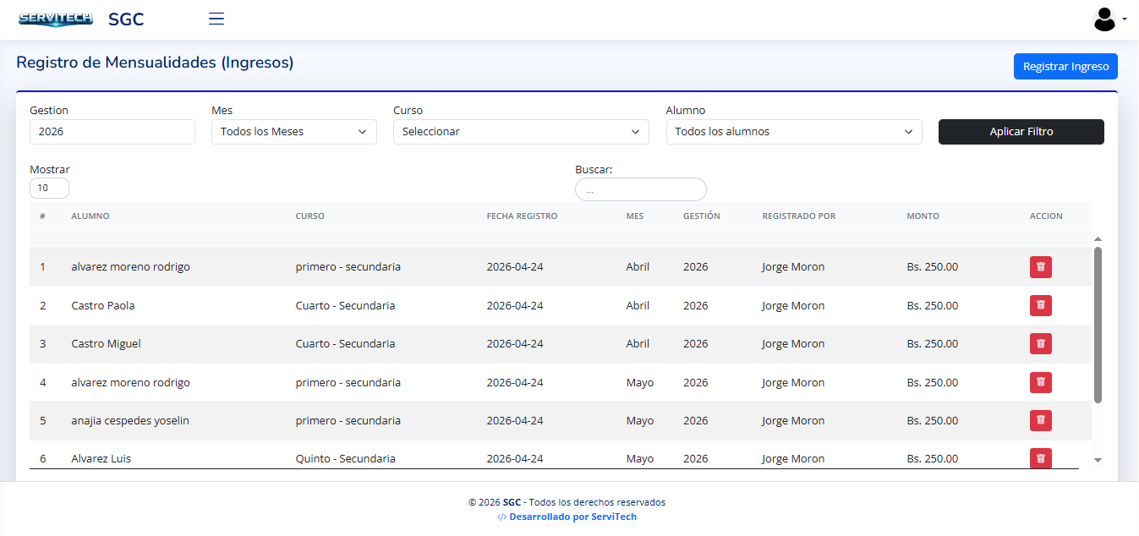
Task: Click the Registrar Ingreso button
Action: (x=1065, y=67)
